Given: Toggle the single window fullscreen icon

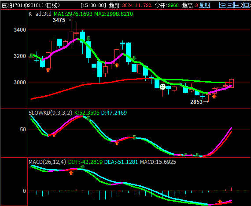Looking at the screenshot, I should (246, 5).
